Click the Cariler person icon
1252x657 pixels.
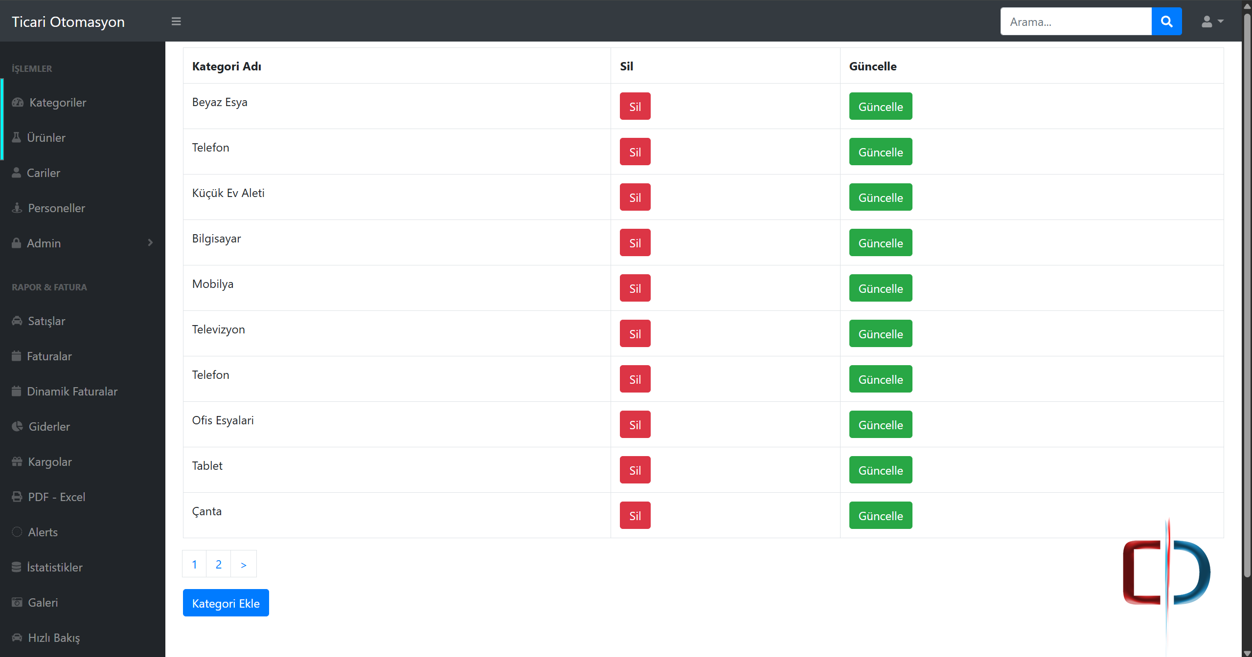point(16,173)
